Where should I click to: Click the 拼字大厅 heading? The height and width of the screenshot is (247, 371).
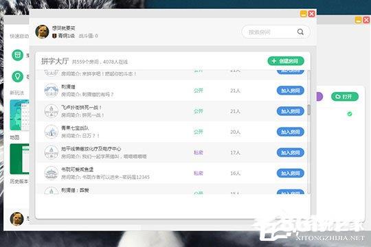(x=55, y=61)
